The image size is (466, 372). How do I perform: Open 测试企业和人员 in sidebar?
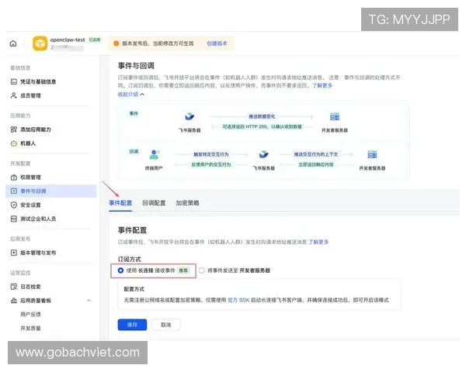pyautogui.click(x=38, y=219)
